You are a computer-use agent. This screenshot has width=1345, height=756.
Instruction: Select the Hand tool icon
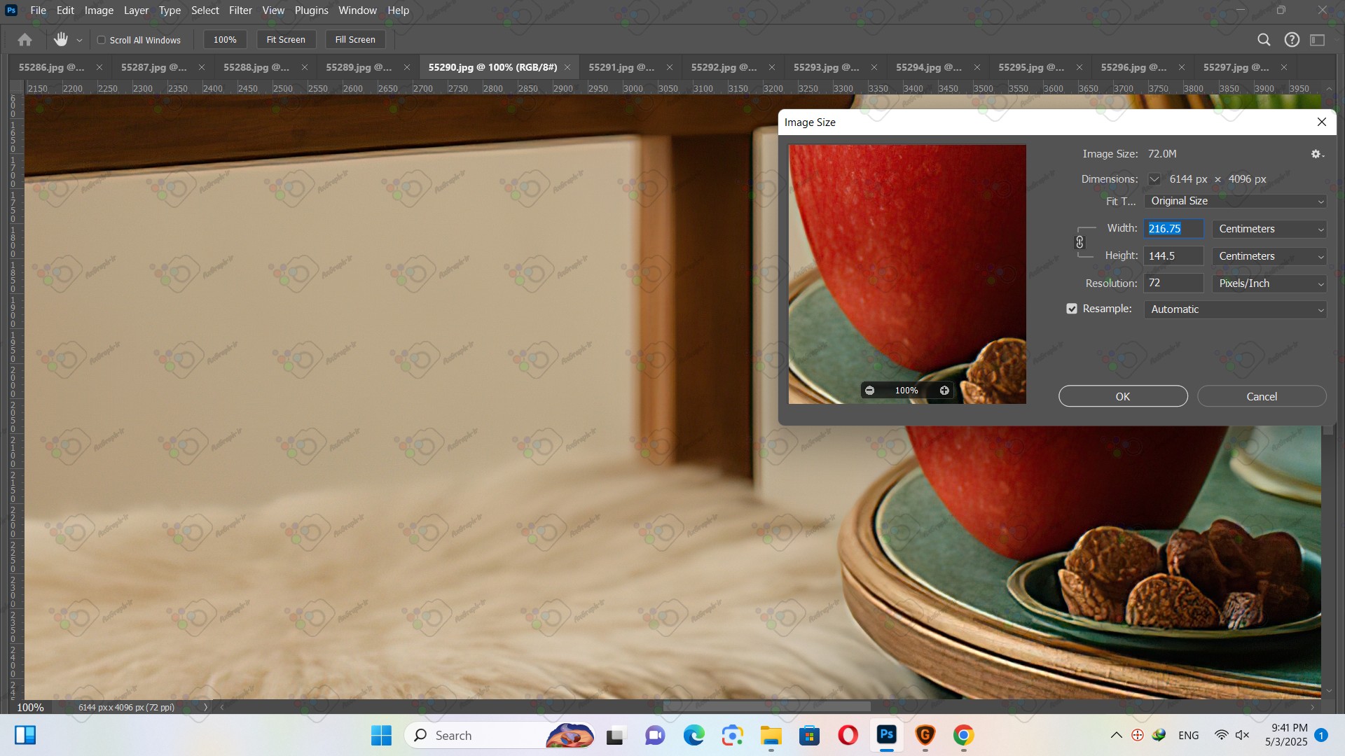(61, 40)
